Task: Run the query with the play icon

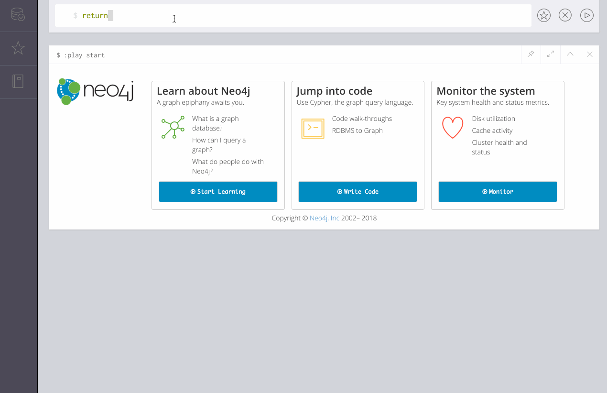Action: 587,15
